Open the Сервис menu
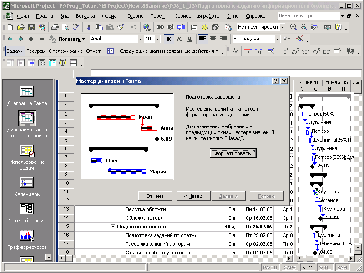364x273 pixels. [135, 16]
